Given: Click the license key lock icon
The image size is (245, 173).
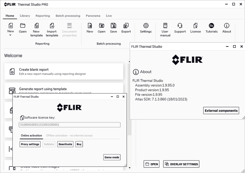Looking at the screenshot, I should (x=22, y=118).
